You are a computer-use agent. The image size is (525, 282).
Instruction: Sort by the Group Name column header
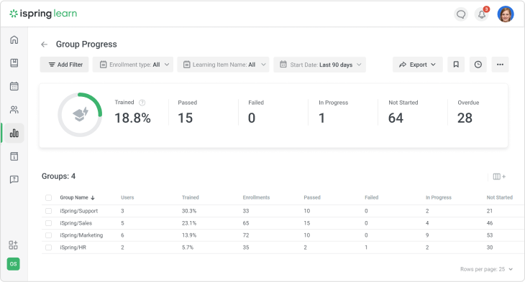click(77, 198)
